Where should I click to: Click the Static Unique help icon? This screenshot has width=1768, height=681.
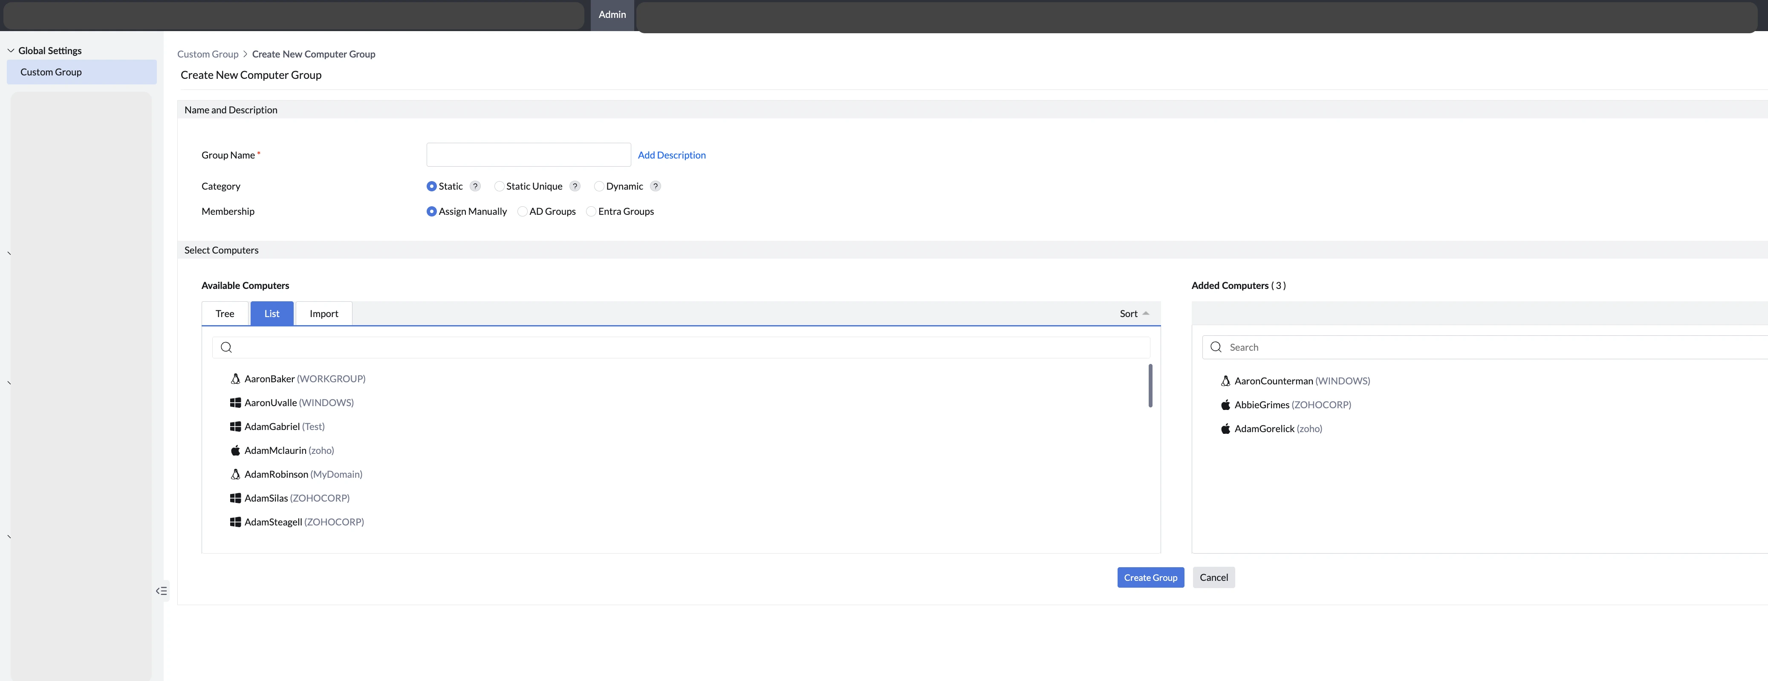(x=575, y=186)
